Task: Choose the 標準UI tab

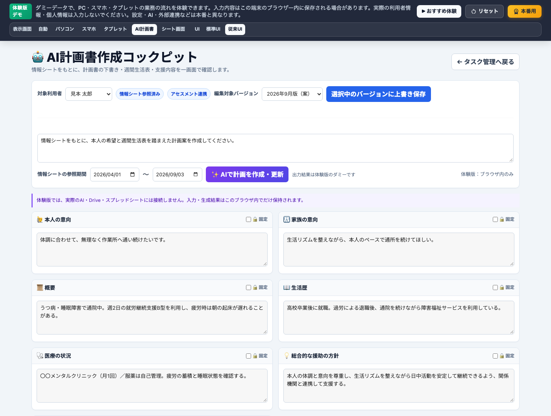Action: point(213,30)
